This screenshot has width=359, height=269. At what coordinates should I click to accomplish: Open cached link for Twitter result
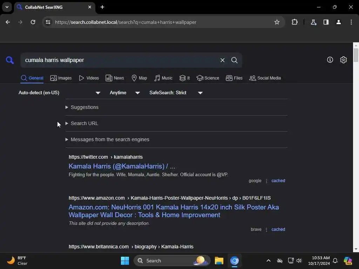(x=278, y=181)
